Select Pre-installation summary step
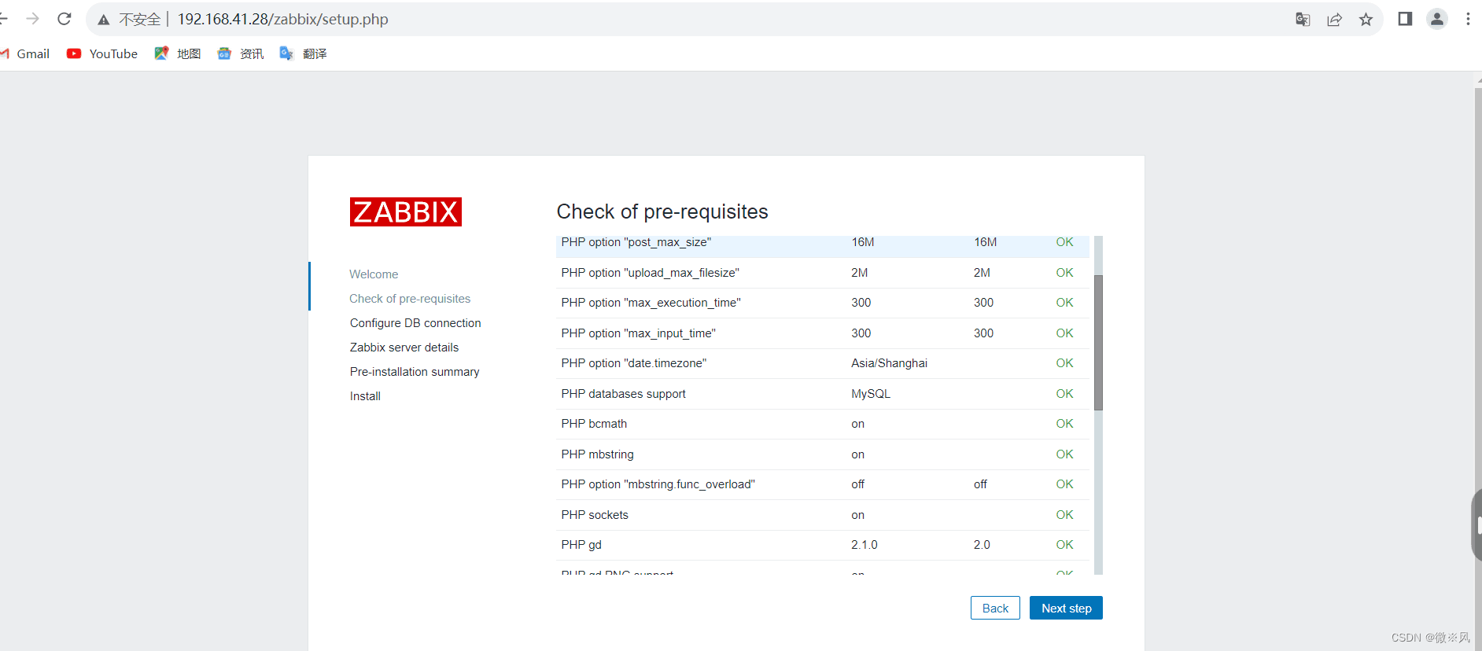The height and width of the screenshot is (651, 1482). tap(415, 372)
